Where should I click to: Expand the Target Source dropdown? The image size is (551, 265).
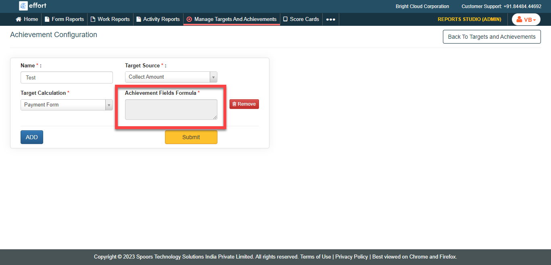coord(171,77)
